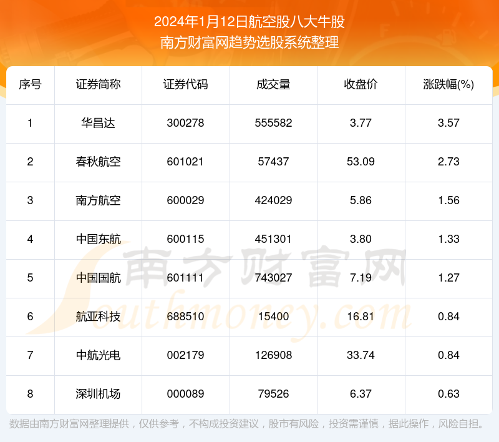This screenshot has width=499, height=442.
Task: Click the closing price 53.09
Action: [361, 162]
